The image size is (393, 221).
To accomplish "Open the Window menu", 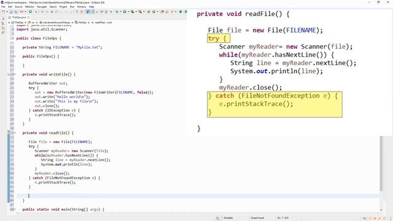I will pos(82,7).
